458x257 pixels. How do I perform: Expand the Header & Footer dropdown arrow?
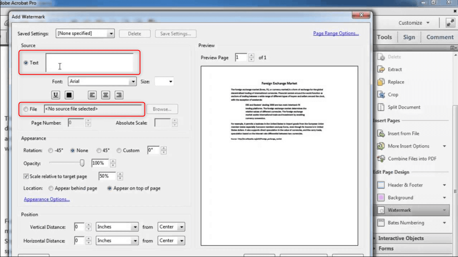pyautogui.click(x=444, y=185)
